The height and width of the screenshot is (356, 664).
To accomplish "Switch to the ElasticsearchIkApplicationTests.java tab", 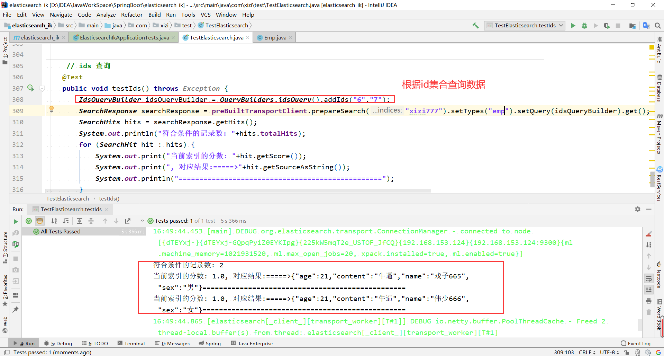I will coord(124,37).
